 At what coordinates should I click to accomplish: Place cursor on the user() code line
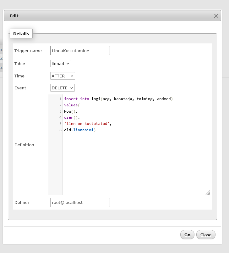click(x=71, y=117)
